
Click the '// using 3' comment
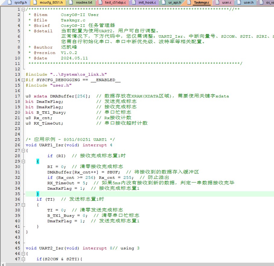[x=126, y=248]
